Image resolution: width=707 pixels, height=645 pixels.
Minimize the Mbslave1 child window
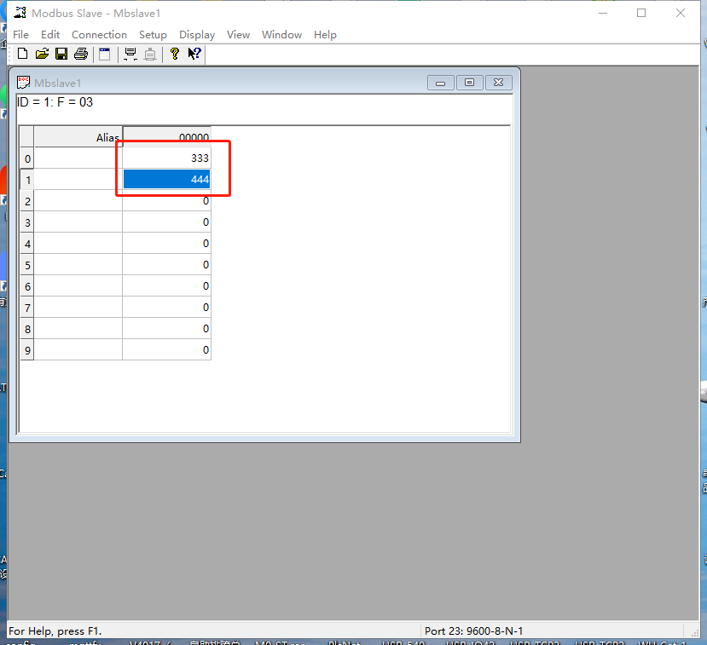click(440, 83)
